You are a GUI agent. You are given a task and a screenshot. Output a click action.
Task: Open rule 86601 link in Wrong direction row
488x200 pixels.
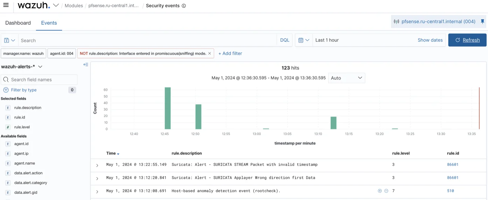[452, 178]
